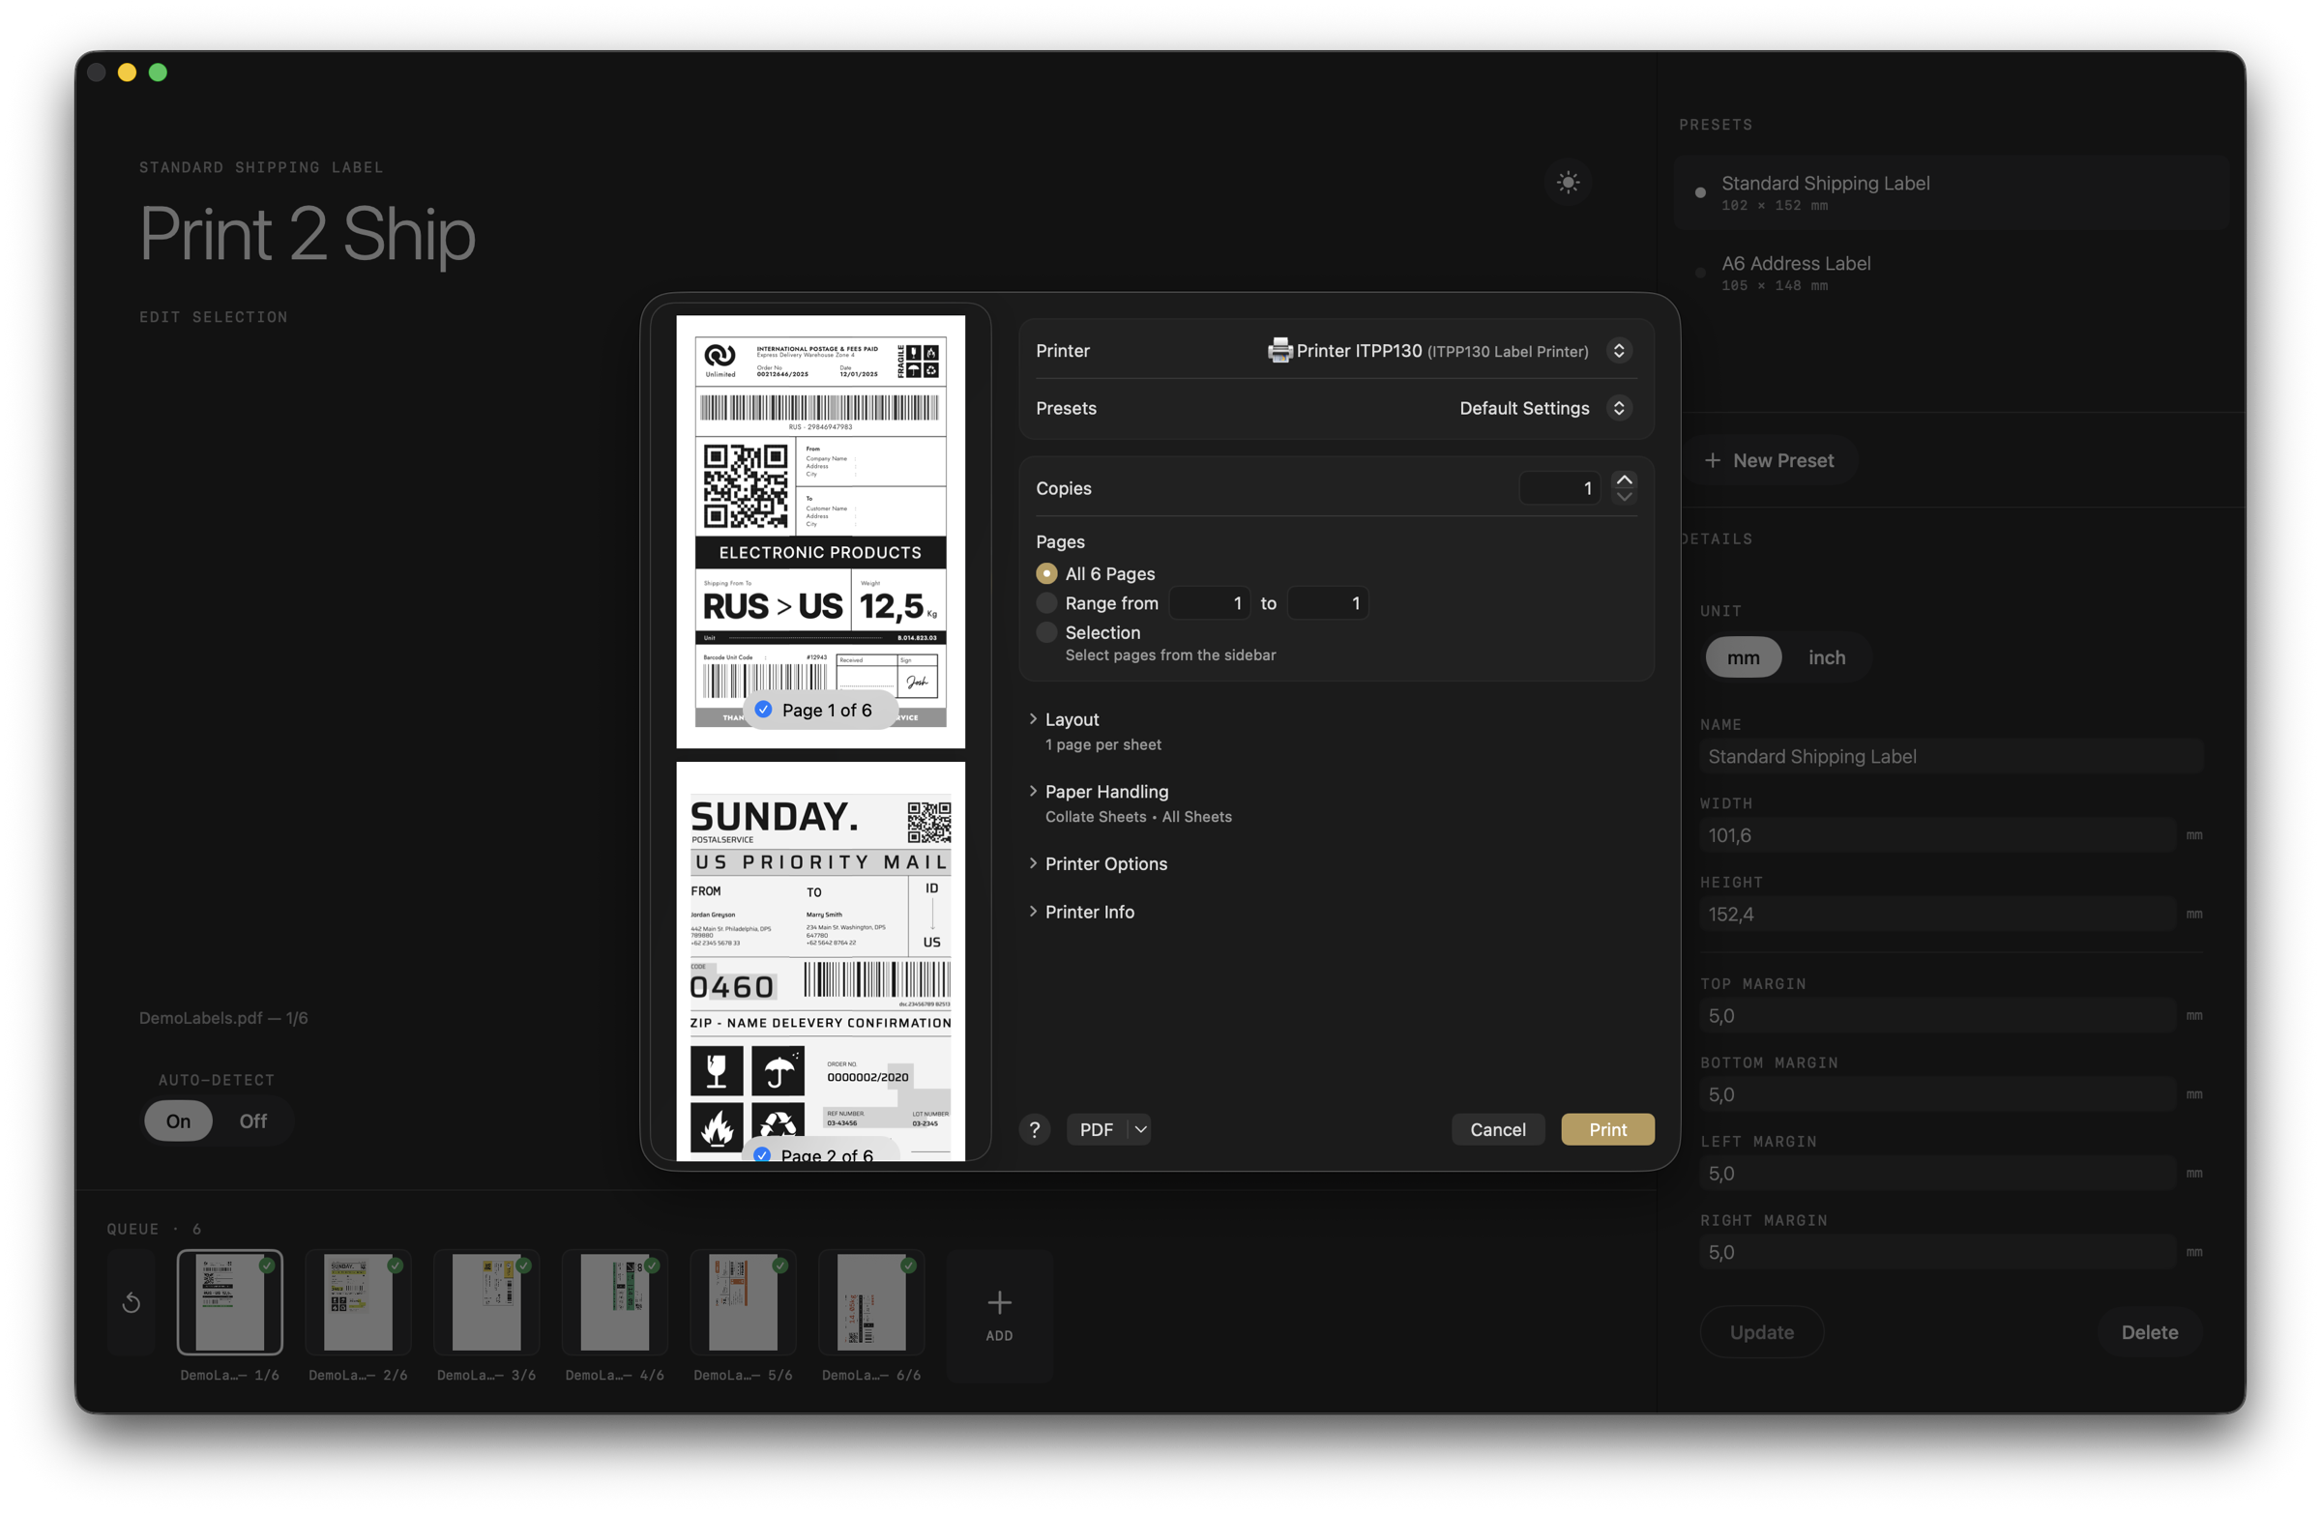The height and width of the screenshot is (1513, 2321).
Task: Expand the Paper Handling section
Action: (x=1033, y=791)
